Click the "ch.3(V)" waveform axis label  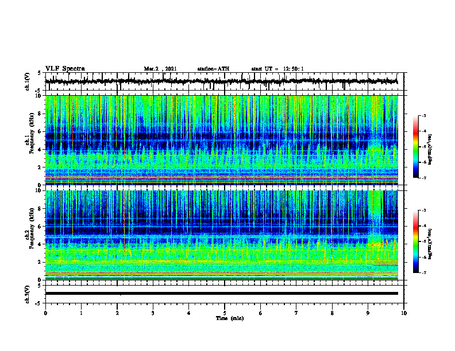28,294
